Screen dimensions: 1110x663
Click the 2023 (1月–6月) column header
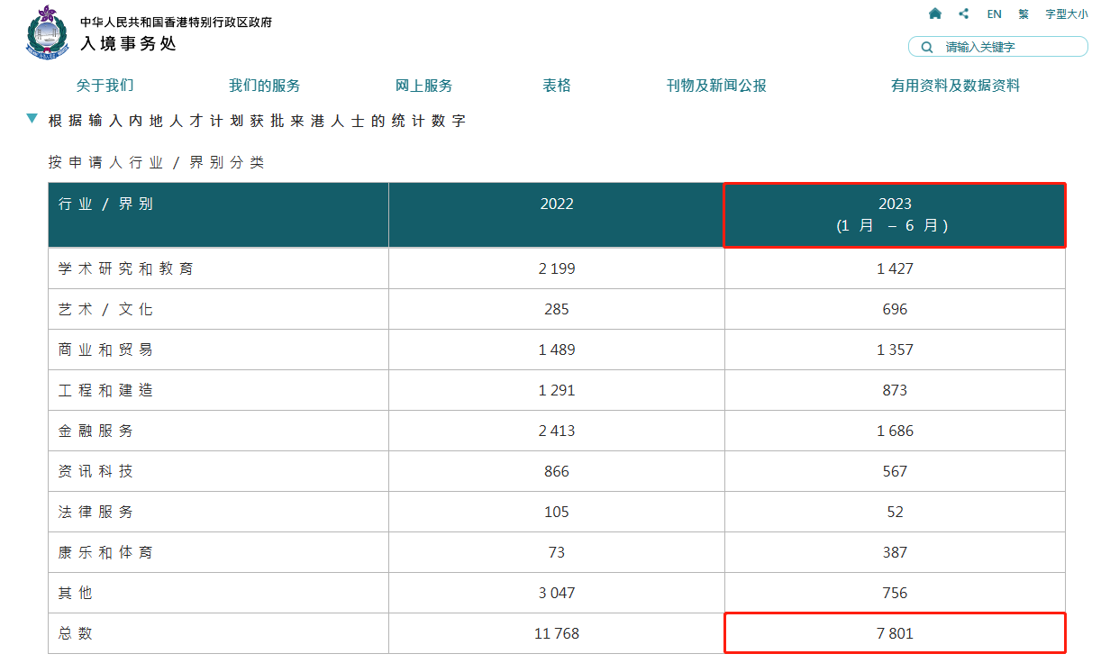click(x=895, y=215)
